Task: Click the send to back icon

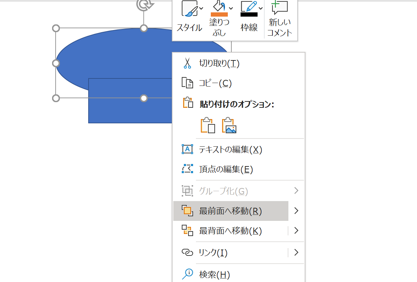Action: (187, 230)
